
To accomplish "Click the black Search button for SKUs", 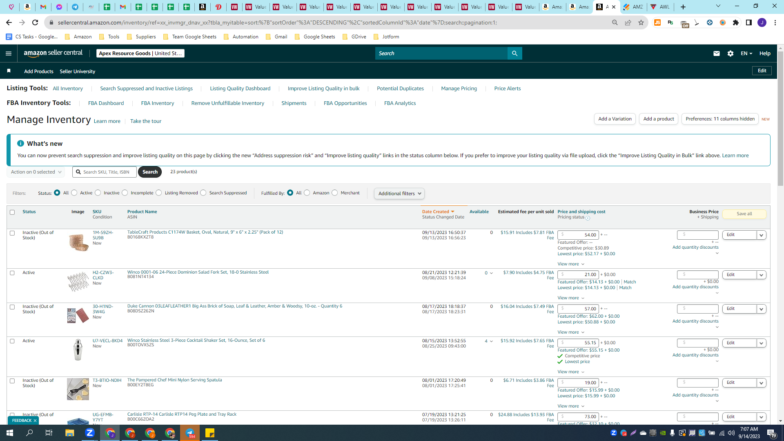I will click(x=150, y=172).
